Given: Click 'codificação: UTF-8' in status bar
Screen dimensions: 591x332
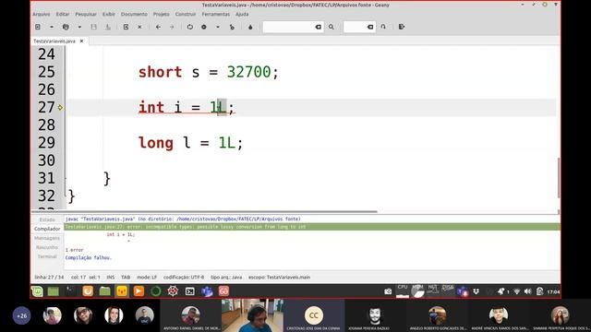Looking at the screenshot, I should tap(184, 278).
